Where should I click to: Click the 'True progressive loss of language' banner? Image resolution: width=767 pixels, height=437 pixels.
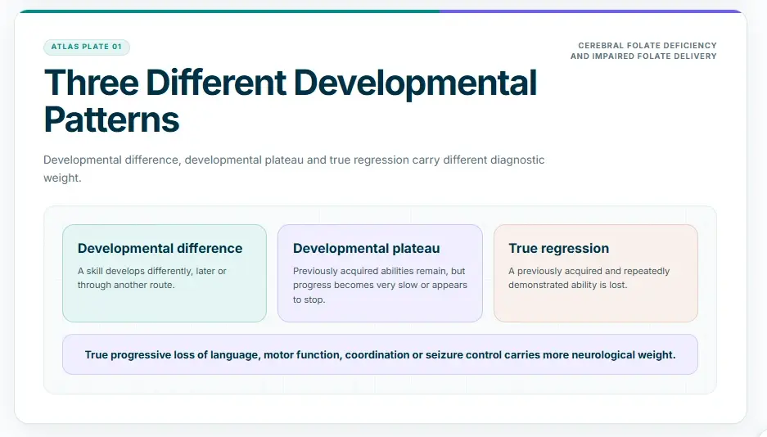pos(380,354)
